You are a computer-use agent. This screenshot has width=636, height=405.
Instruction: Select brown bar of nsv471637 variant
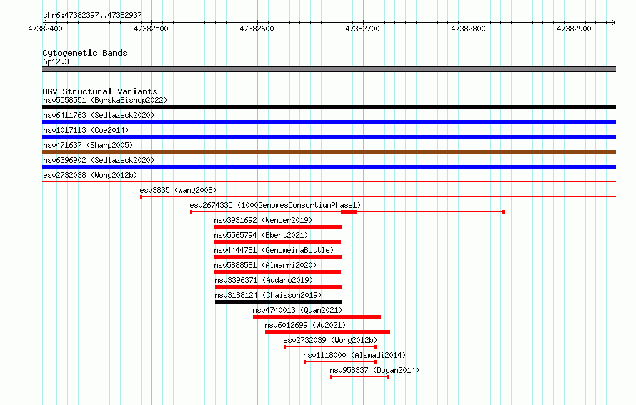(x=329, y=152)
